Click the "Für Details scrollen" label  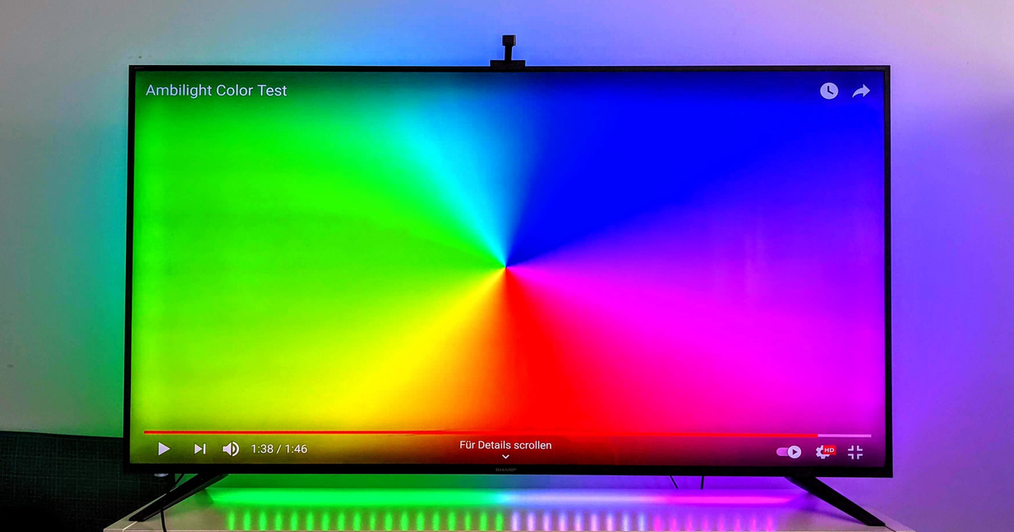(x=505, y=444)
